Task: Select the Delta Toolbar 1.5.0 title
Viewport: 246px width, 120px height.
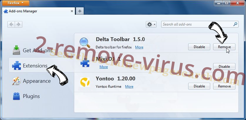Action: [120, 39]
